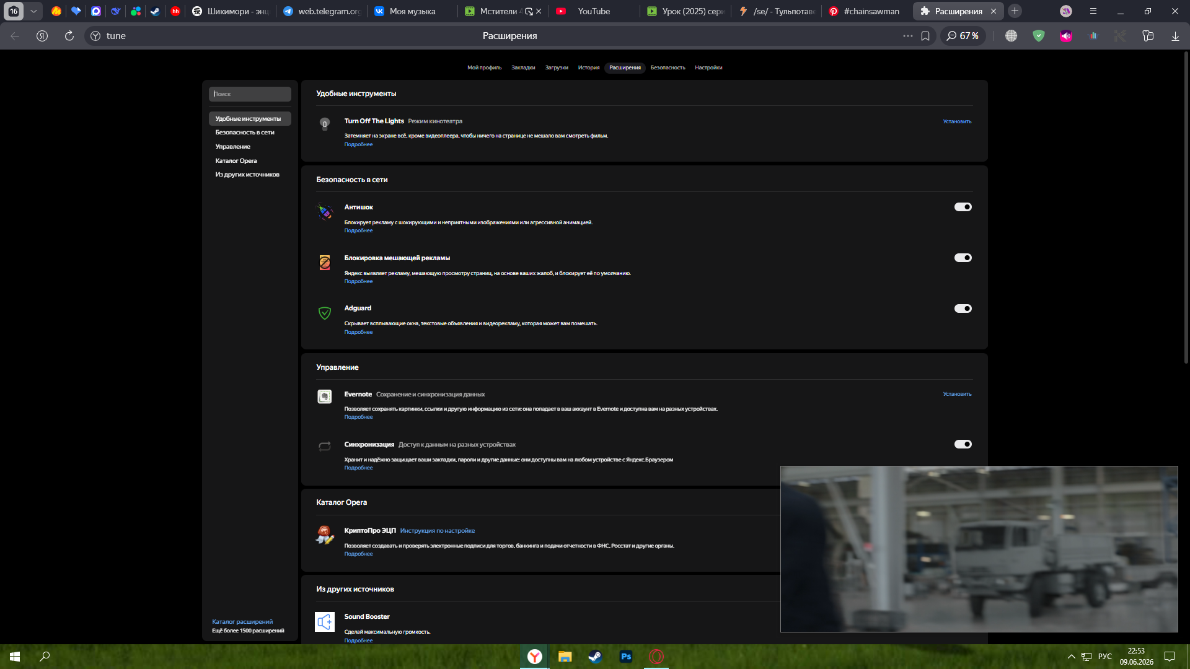Expand the tab list chevron beside 16
1190x669 pixels.
click(x=33, y=11)
